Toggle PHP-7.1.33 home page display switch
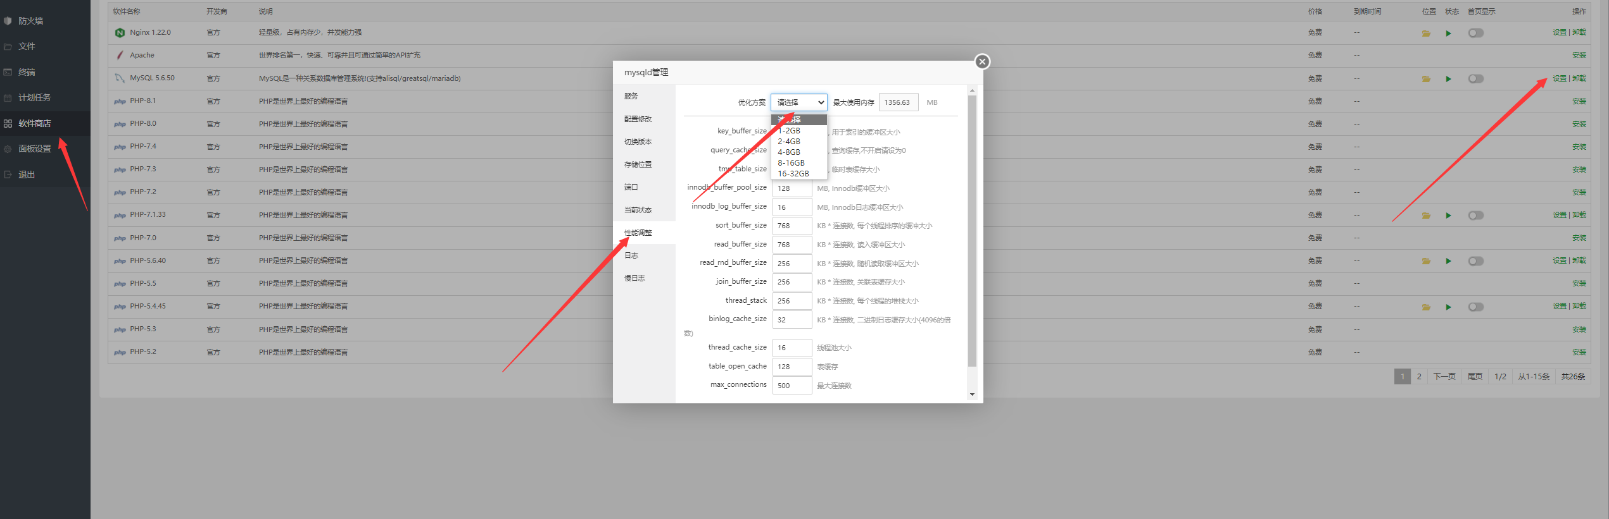 coord(1476,216)
